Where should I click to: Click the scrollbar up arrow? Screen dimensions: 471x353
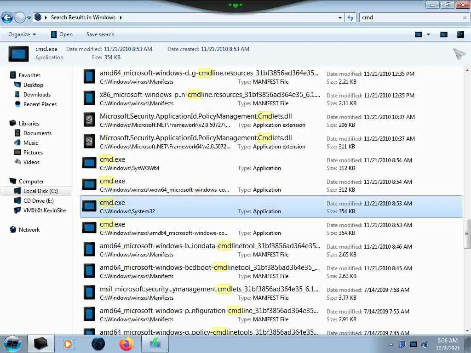point(467,70)
